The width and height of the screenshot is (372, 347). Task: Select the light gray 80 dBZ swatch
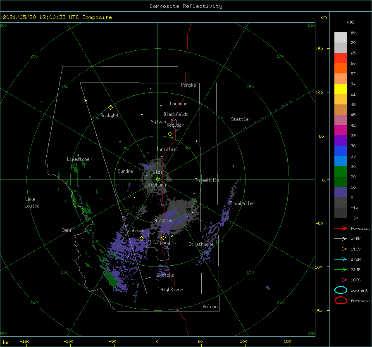point(341,37)
